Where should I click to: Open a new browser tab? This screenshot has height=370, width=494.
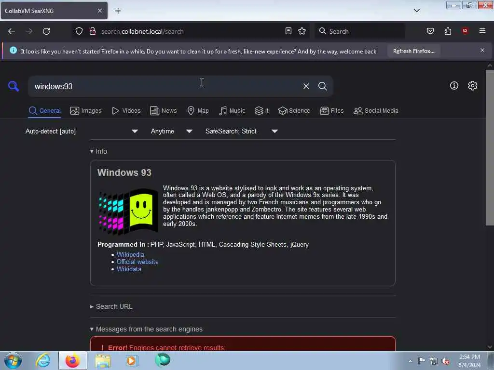tap(118, 11)
